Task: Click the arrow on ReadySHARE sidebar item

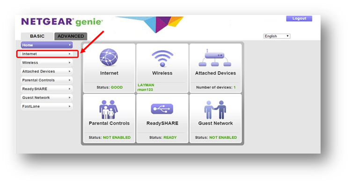Action: (x=70, y=89)
